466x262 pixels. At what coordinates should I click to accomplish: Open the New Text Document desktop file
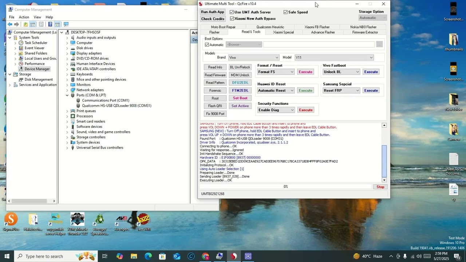(454, 164)
